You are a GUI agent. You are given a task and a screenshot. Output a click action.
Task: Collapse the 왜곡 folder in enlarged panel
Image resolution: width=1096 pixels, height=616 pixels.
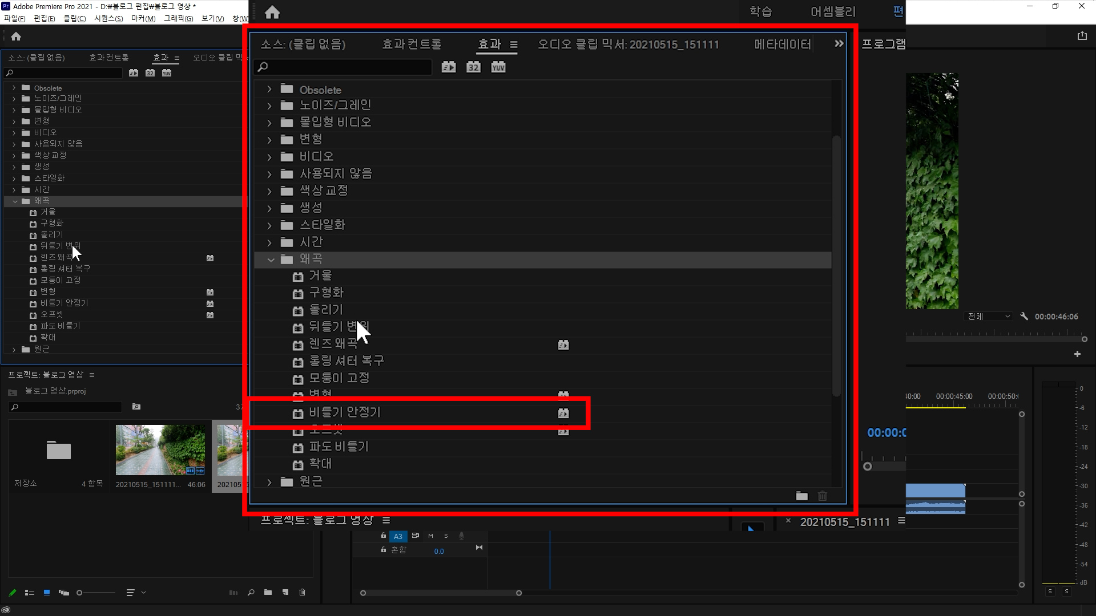coord(271,260)
